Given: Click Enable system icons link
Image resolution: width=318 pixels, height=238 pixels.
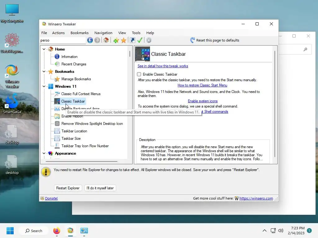Looking at the screenshot, I should [x=202, y=101].
